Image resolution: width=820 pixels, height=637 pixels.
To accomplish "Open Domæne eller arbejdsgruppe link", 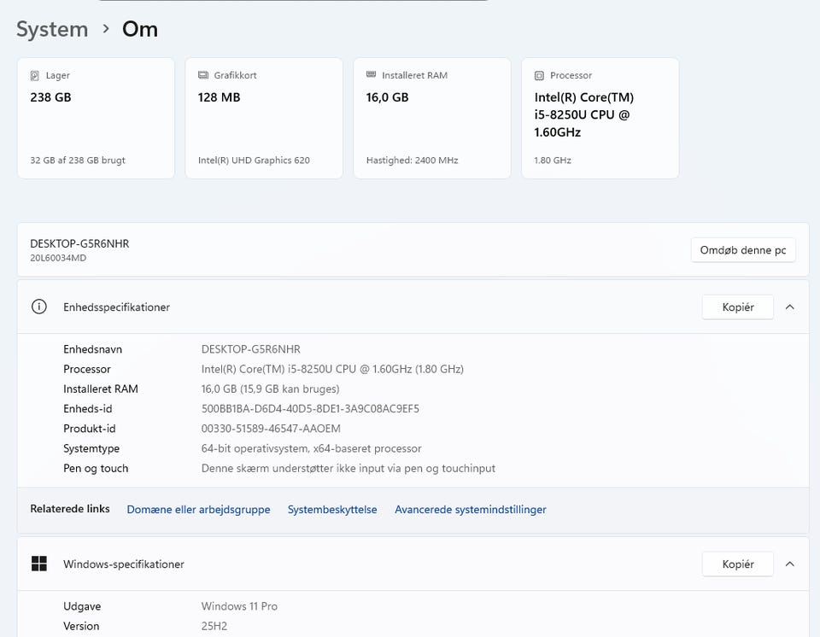I will click(x=198, y=510).
